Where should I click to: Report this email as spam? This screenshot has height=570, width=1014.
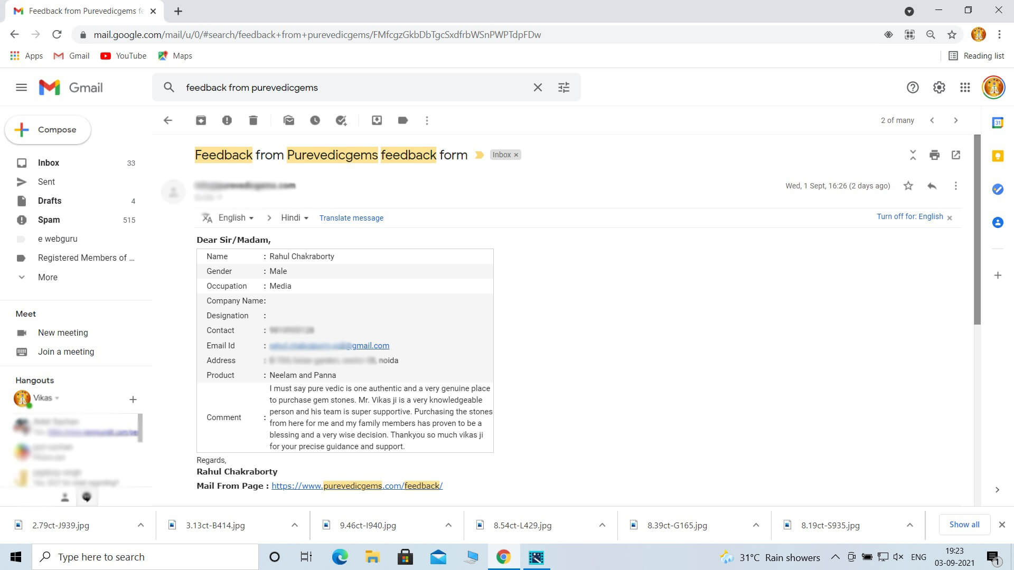pyautogui.click(x=227, y=120)
